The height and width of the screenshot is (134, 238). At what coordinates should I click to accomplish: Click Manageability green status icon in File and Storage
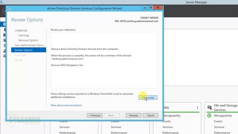pyautogui.click(x=209, y=115)
